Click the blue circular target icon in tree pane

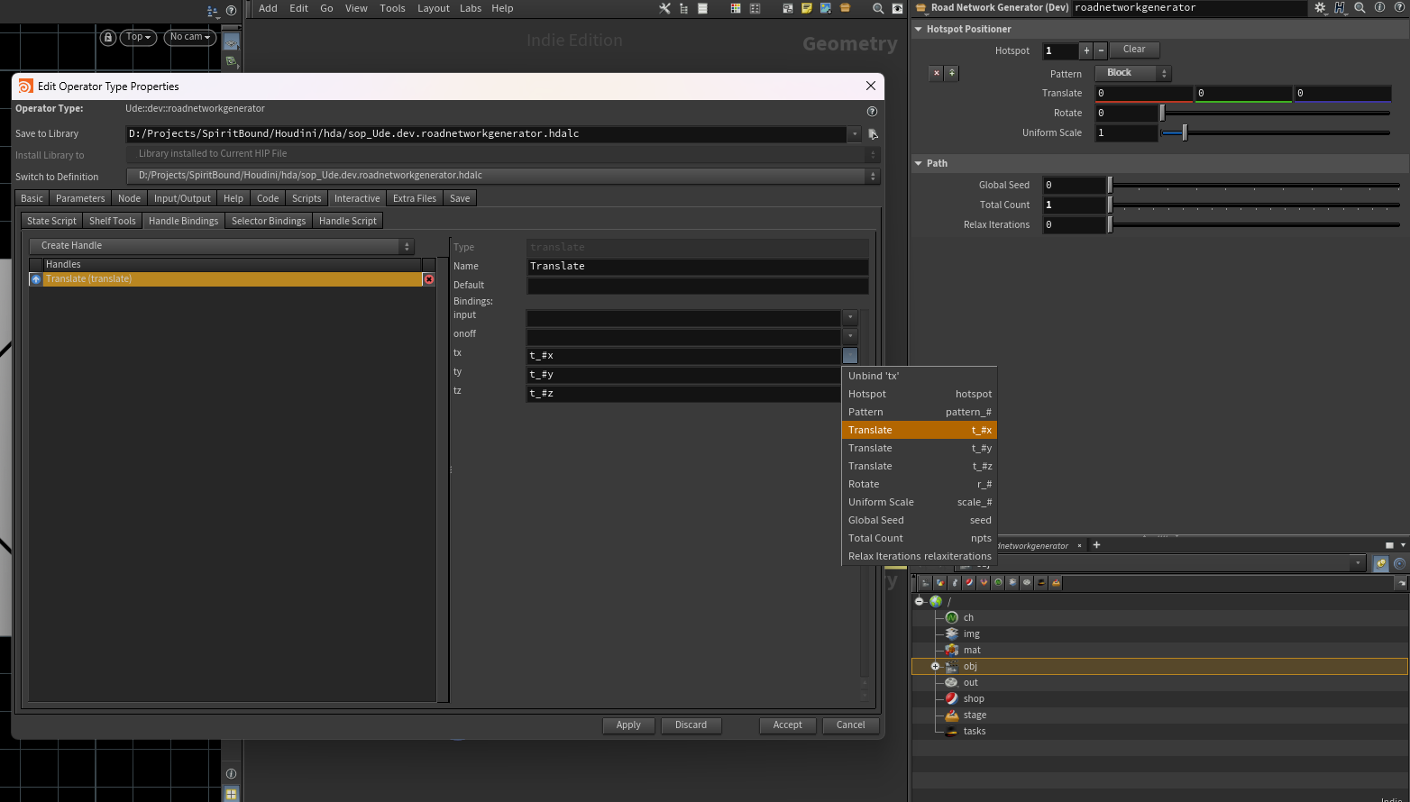click(x=1399, y=564)
